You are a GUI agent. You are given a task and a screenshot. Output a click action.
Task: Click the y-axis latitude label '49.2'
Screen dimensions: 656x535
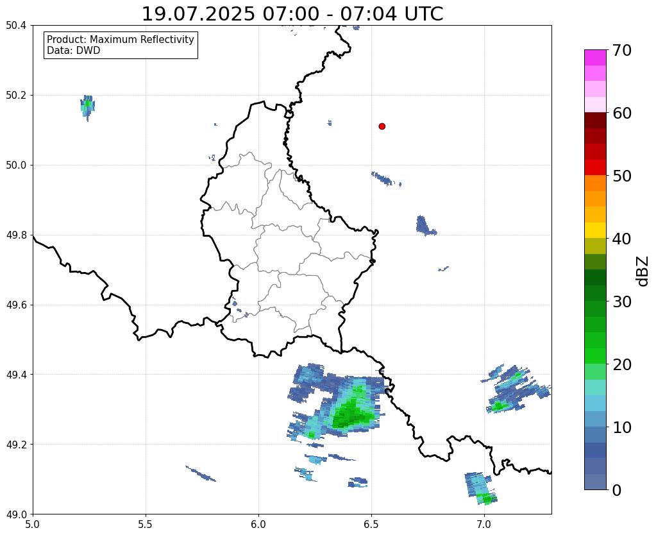[15, 444]
